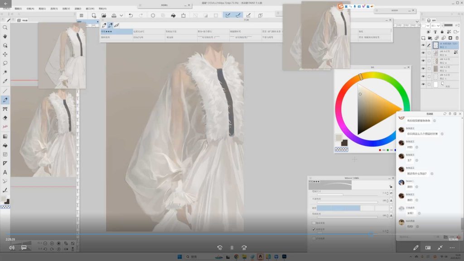The height and width of the screenshot is (261, 464).
Task: Uncheck the checked option in tool property panel
Action: (x=314, y=230)
